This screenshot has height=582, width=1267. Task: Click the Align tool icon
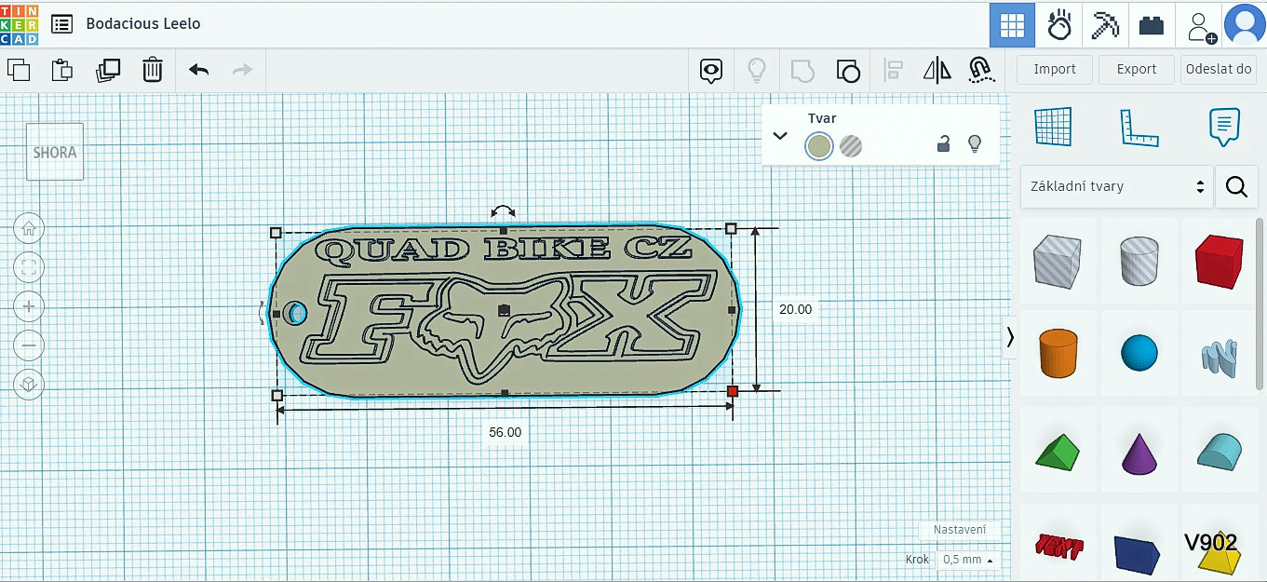[x=894, y=70]
